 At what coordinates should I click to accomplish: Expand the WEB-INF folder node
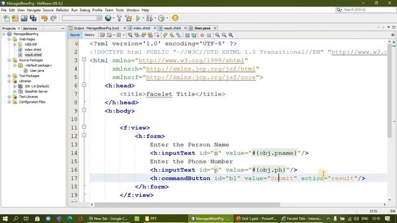coord(15,45)
